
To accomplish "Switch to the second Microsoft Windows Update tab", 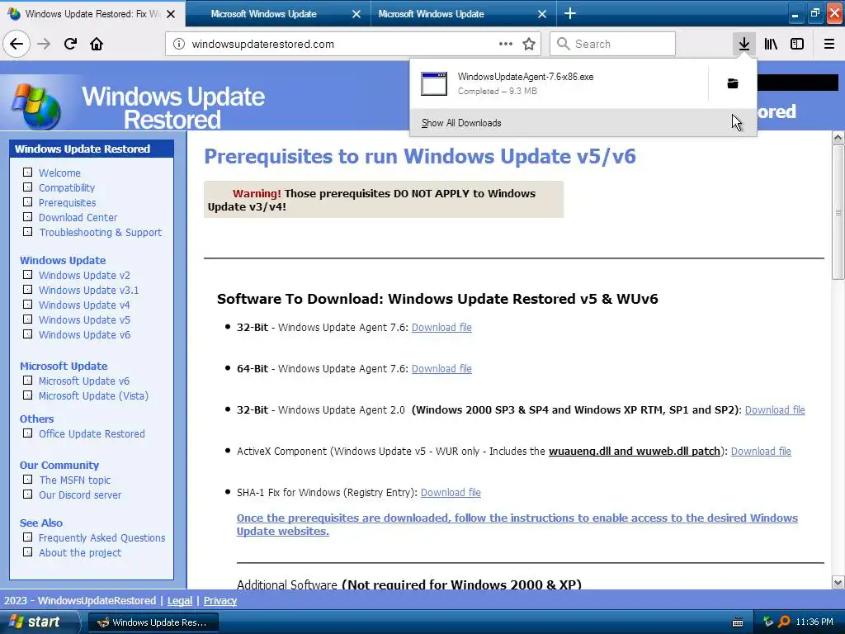I will (263, 14).
